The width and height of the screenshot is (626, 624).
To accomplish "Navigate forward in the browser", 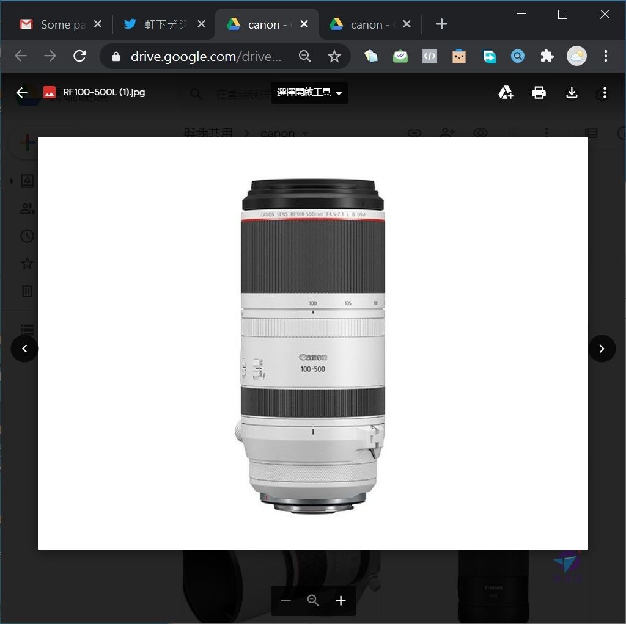I will pos(50,56).
